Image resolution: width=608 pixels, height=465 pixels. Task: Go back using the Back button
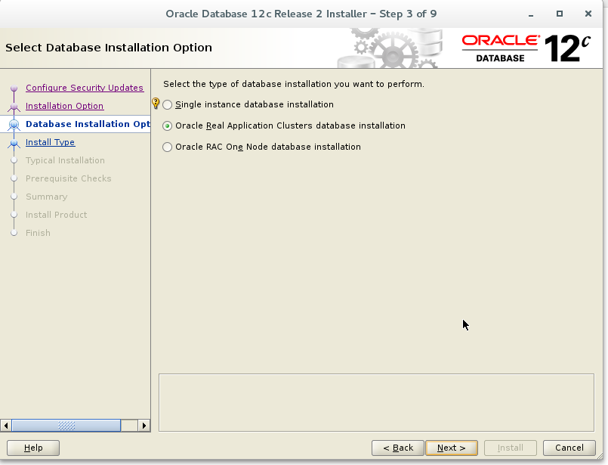click(x=398, y=448)
